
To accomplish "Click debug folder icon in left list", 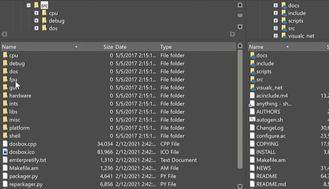I will click(x=5, y=63).
